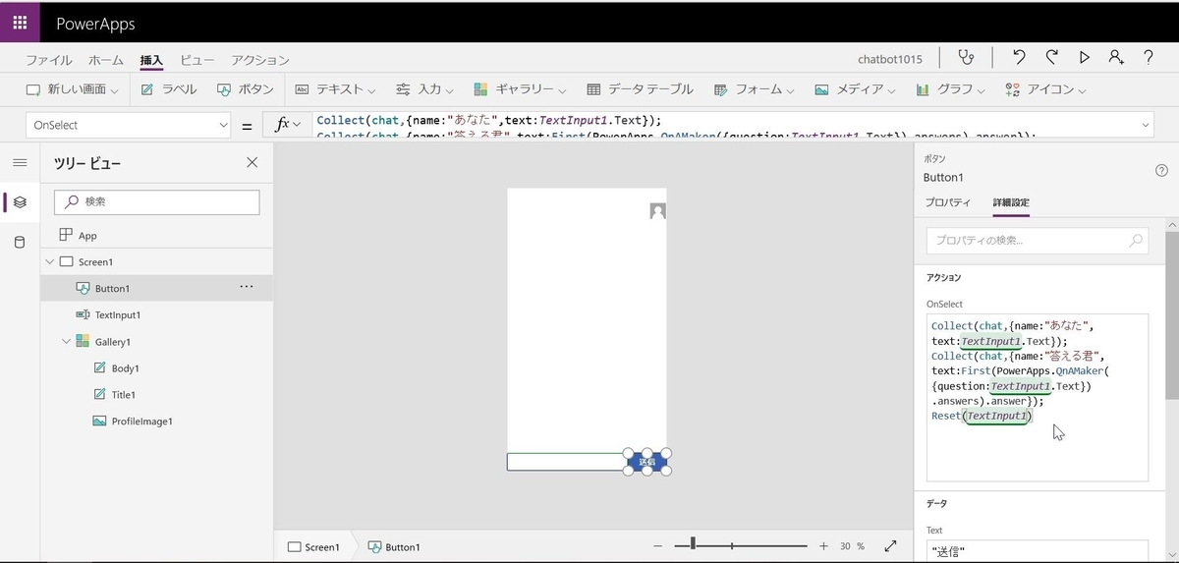Open the Gallery dropdown
The image size is (1179, 563).
(520, 89)
